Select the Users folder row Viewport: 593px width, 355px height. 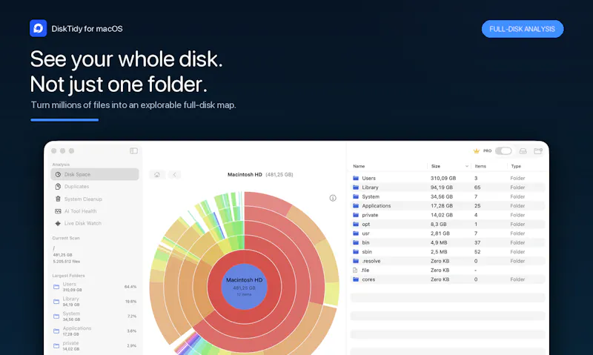click(x=448, y=178)
